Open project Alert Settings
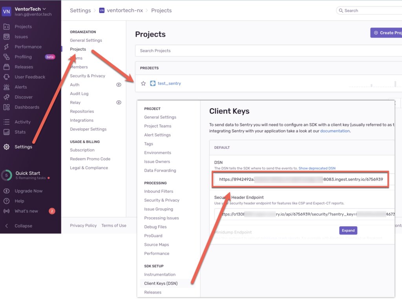The height and width of the screenshot is (299, 402). [x=157, y=135]
